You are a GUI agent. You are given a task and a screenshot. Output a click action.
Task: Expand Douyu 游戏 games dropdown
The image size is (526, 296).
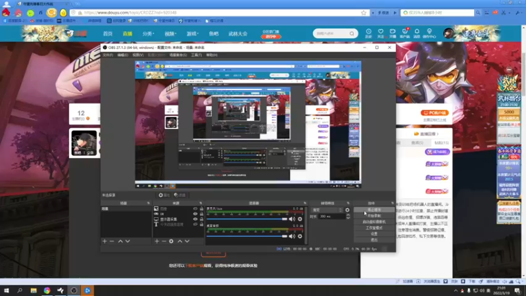[x=193, y=34]
